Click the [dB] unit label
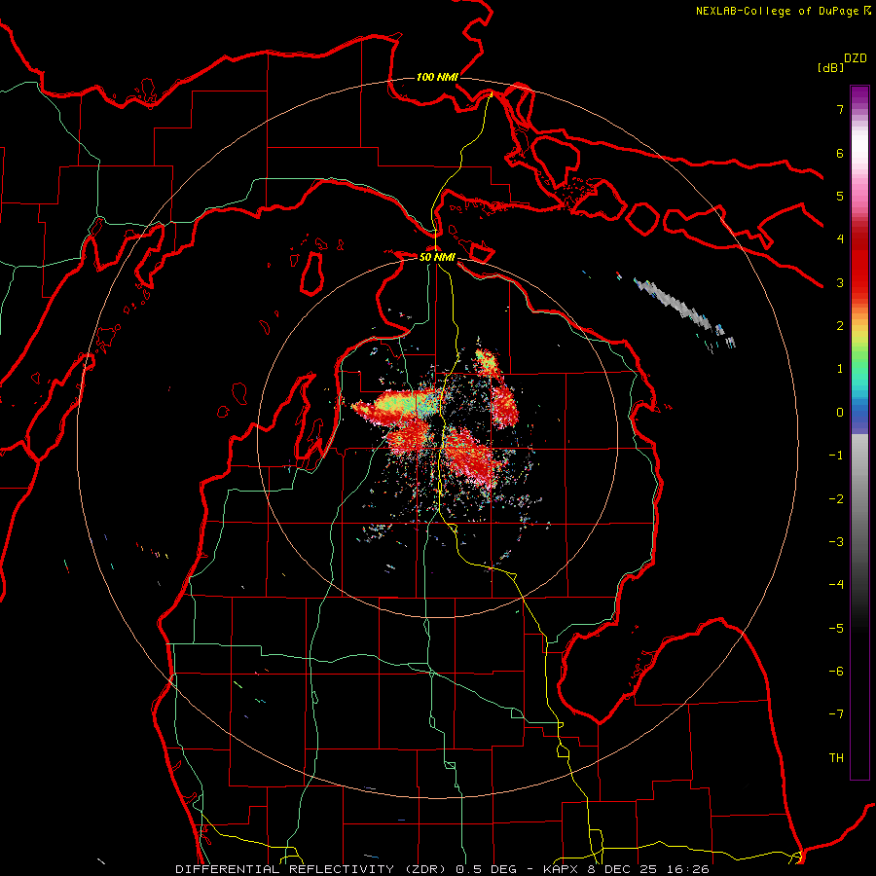Image resolution: width=876 pixels, height=876 pixels. coord(831,67)
